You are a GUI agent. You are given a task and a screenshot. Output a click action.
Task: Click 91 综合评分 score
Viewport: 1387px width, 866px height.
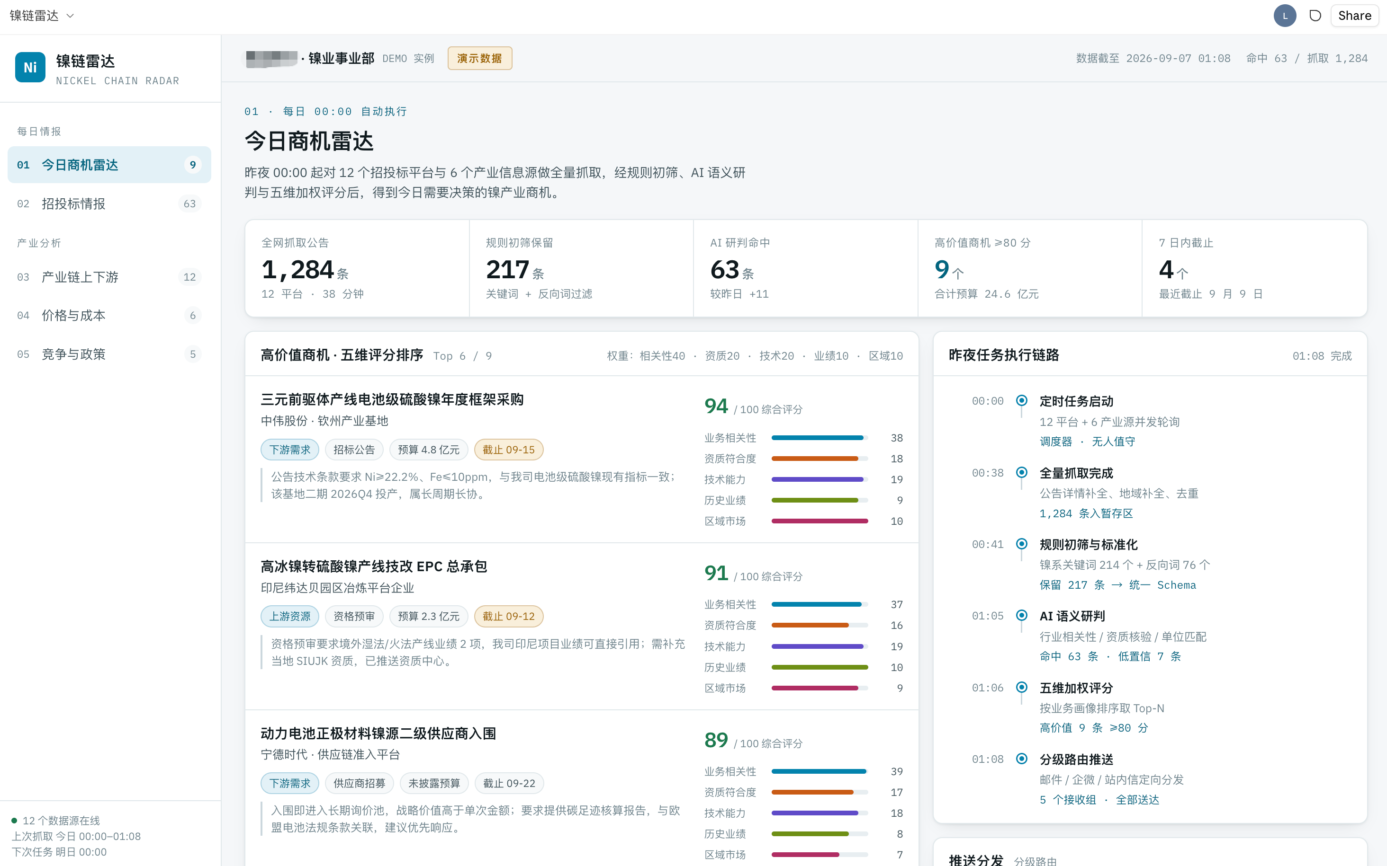tap(753, 574)
